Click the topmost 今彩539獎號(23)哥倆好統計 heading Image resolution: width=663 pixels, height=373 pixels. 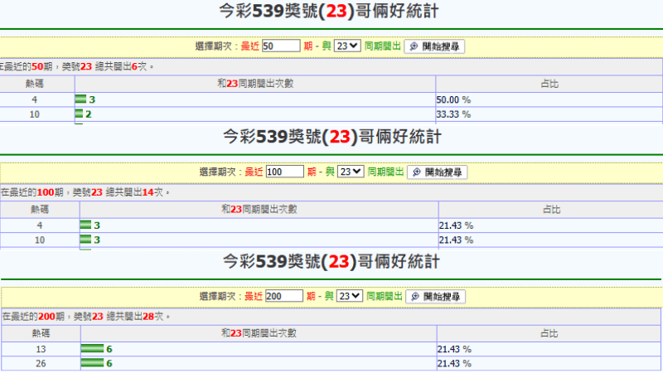point(329,12)
